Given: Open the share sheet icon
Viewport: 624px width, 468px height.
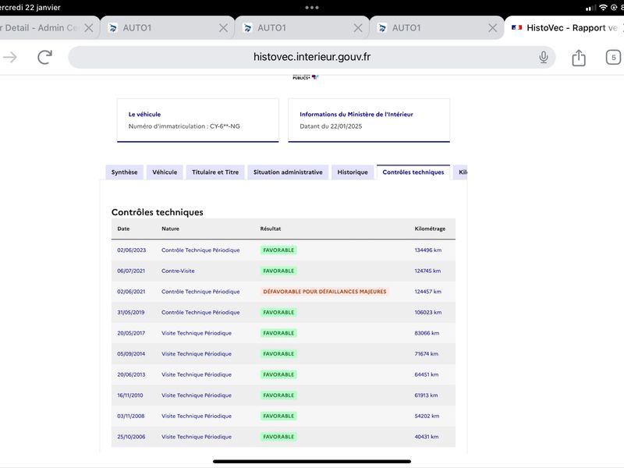Looking at the screenshot, I should [579, 58].
